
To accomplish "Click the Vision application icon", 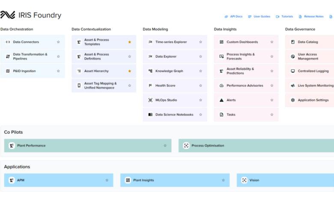I will click(x=244, y=180).
